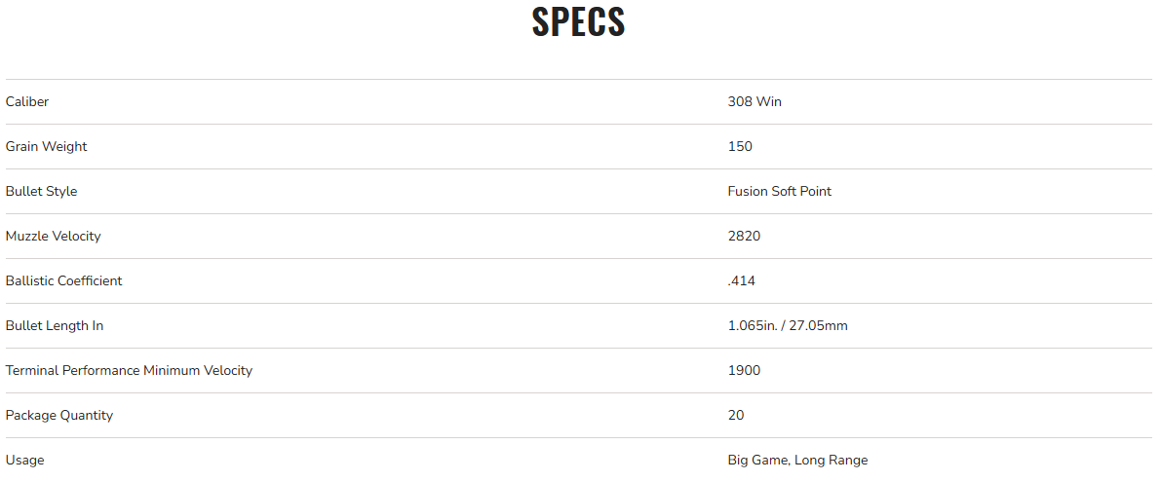The width and height of the screenshot is (1161, 482).
Task: Click the Terminal Performance Minimum Velocity label
Action: [129, 370]
